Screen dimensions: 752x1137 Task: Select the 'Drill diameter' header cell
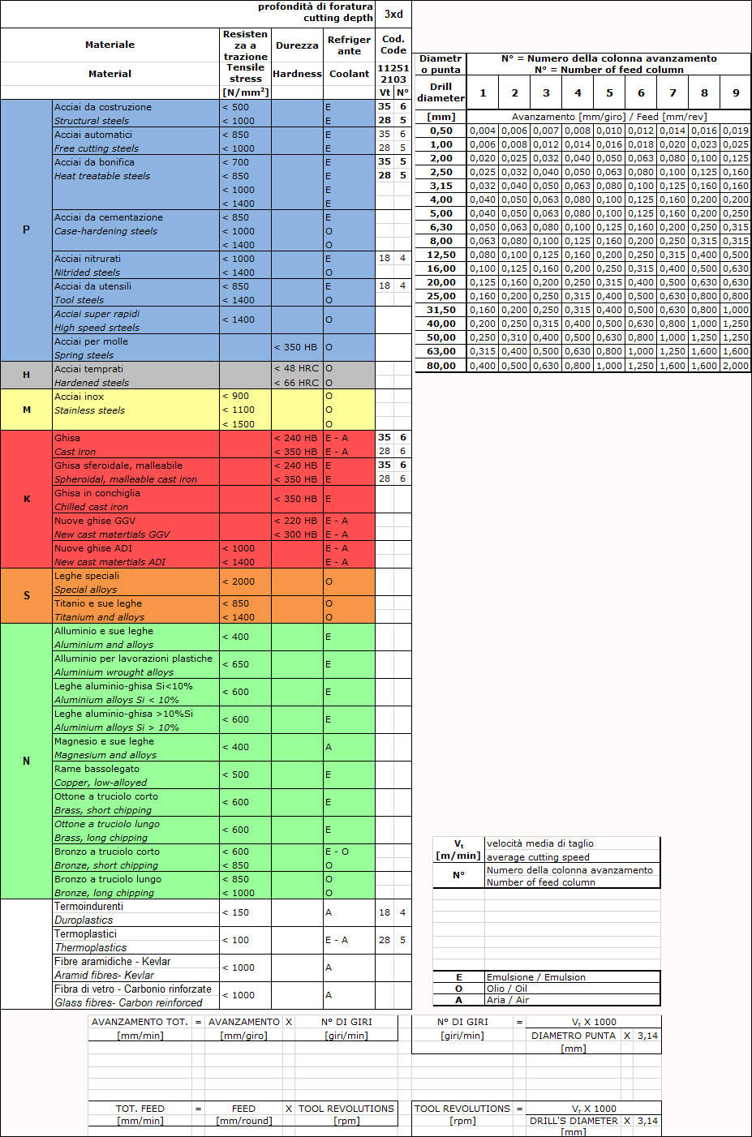click(441, 93)
